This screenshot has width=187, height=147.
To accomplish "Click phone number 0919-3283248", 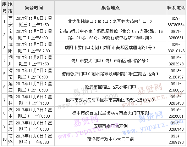I will click(176, 61).
